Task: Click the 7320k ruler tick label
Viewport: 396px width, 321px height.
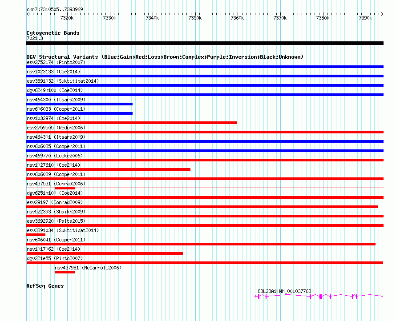Action: (x=67, y=18)
